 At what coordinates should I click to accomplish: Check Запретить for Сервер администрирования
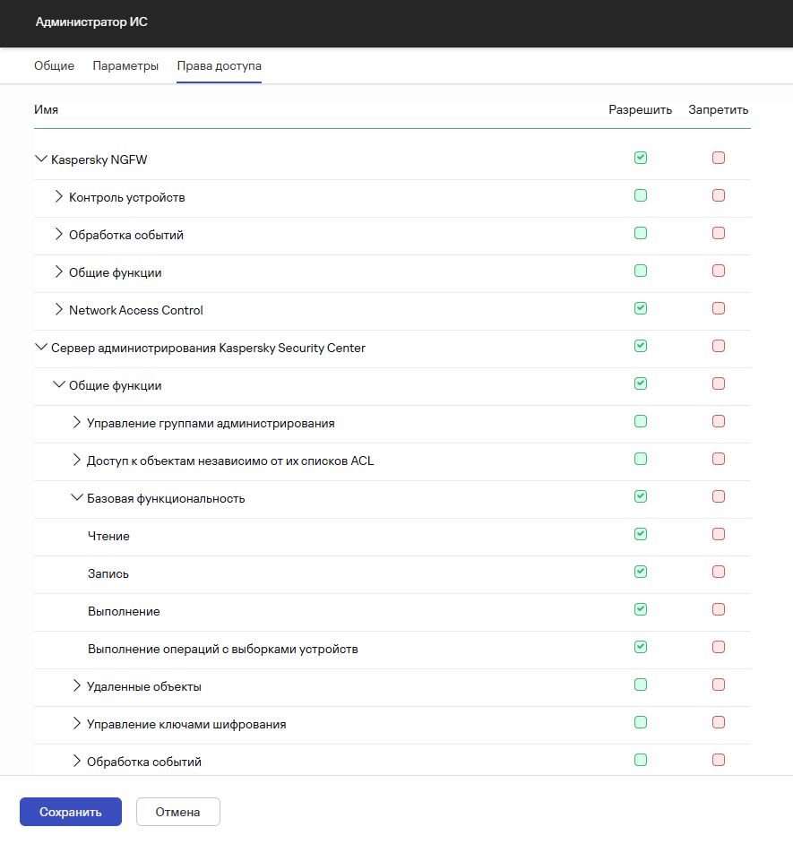pyautogui.click(x=719, y=346)
